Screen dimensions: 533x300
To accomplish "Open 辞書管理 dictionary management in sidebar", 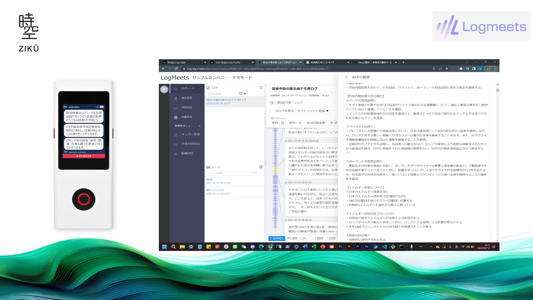I will point(187,117).
